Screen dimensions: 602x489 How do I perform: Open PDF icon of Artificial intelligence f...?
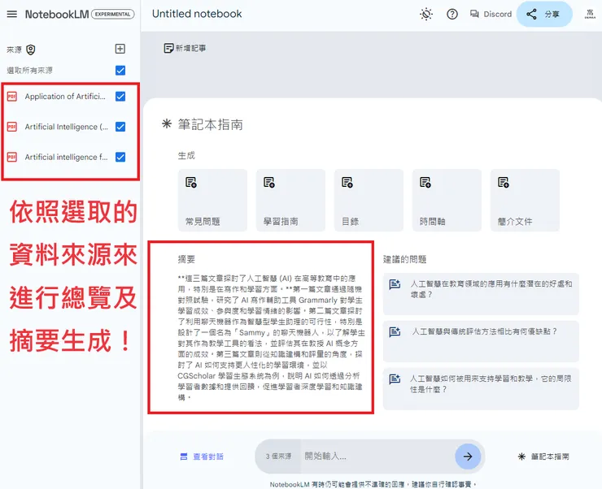click(12, 157)
